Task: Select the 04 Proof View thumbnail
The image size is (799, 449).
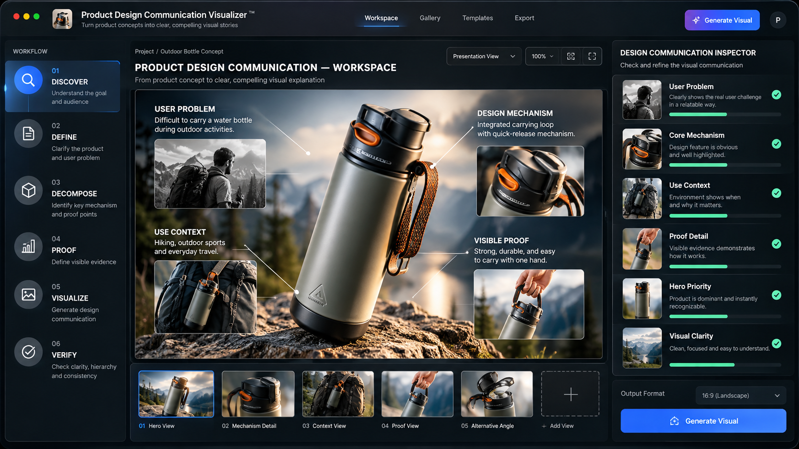Action: click(x=417, y=394)
